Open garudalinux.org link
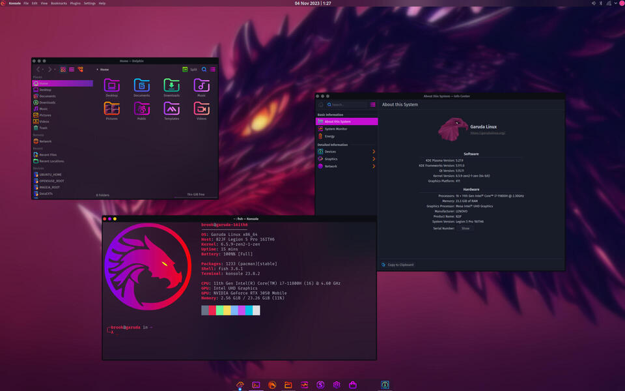This screenshot has height=391, width=625. click(488, 133)
